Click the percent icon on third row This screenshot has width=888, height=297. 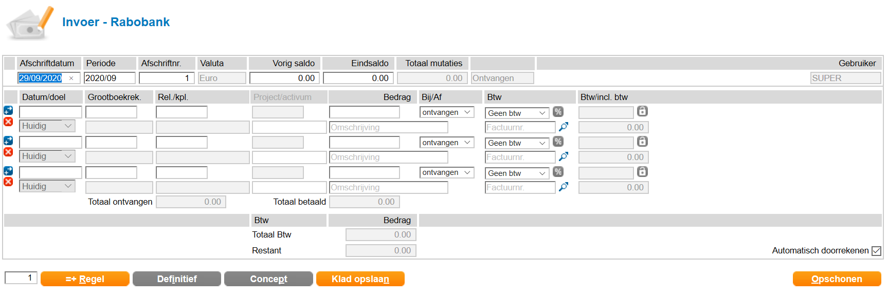[558, 172]
